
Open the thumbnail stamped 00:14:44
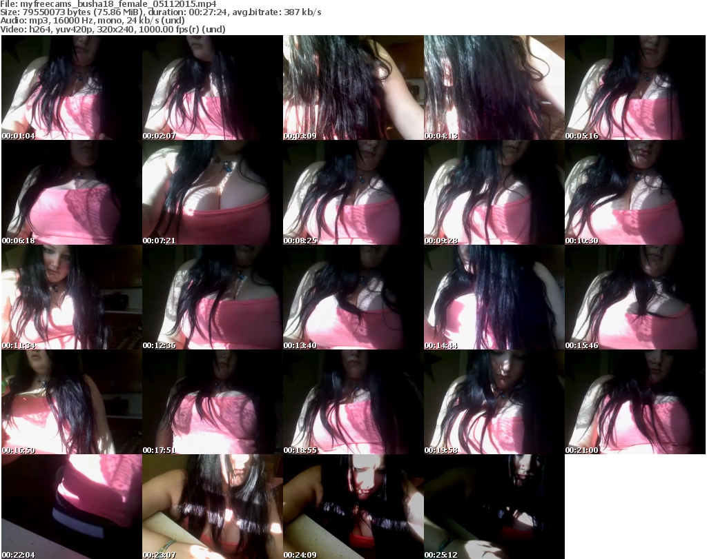click(494, 298)
